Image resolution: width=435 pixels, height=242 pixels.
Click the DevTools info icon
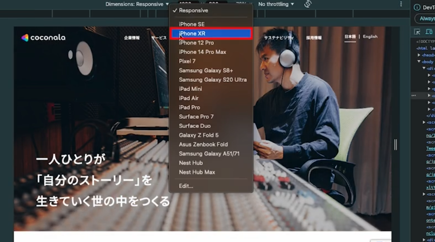tap(417, 7)
